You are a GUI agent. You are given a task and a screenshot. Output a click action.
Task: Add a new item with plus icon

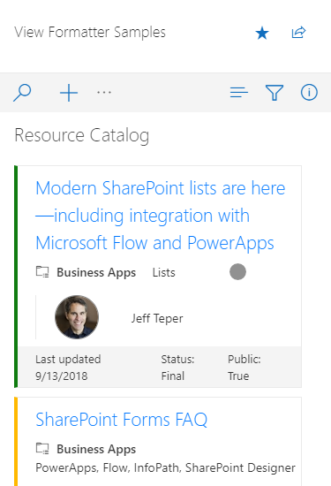(x=69, y=93)
